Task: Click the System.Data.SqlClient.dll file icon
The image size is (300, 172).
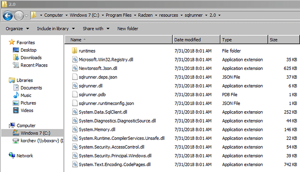Action: pyautogui.click(x=75, y=112)
